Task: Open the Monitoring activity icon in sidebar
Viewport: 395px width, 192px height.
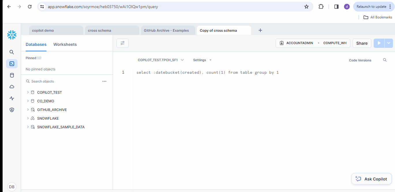Action: pos(12,98)
